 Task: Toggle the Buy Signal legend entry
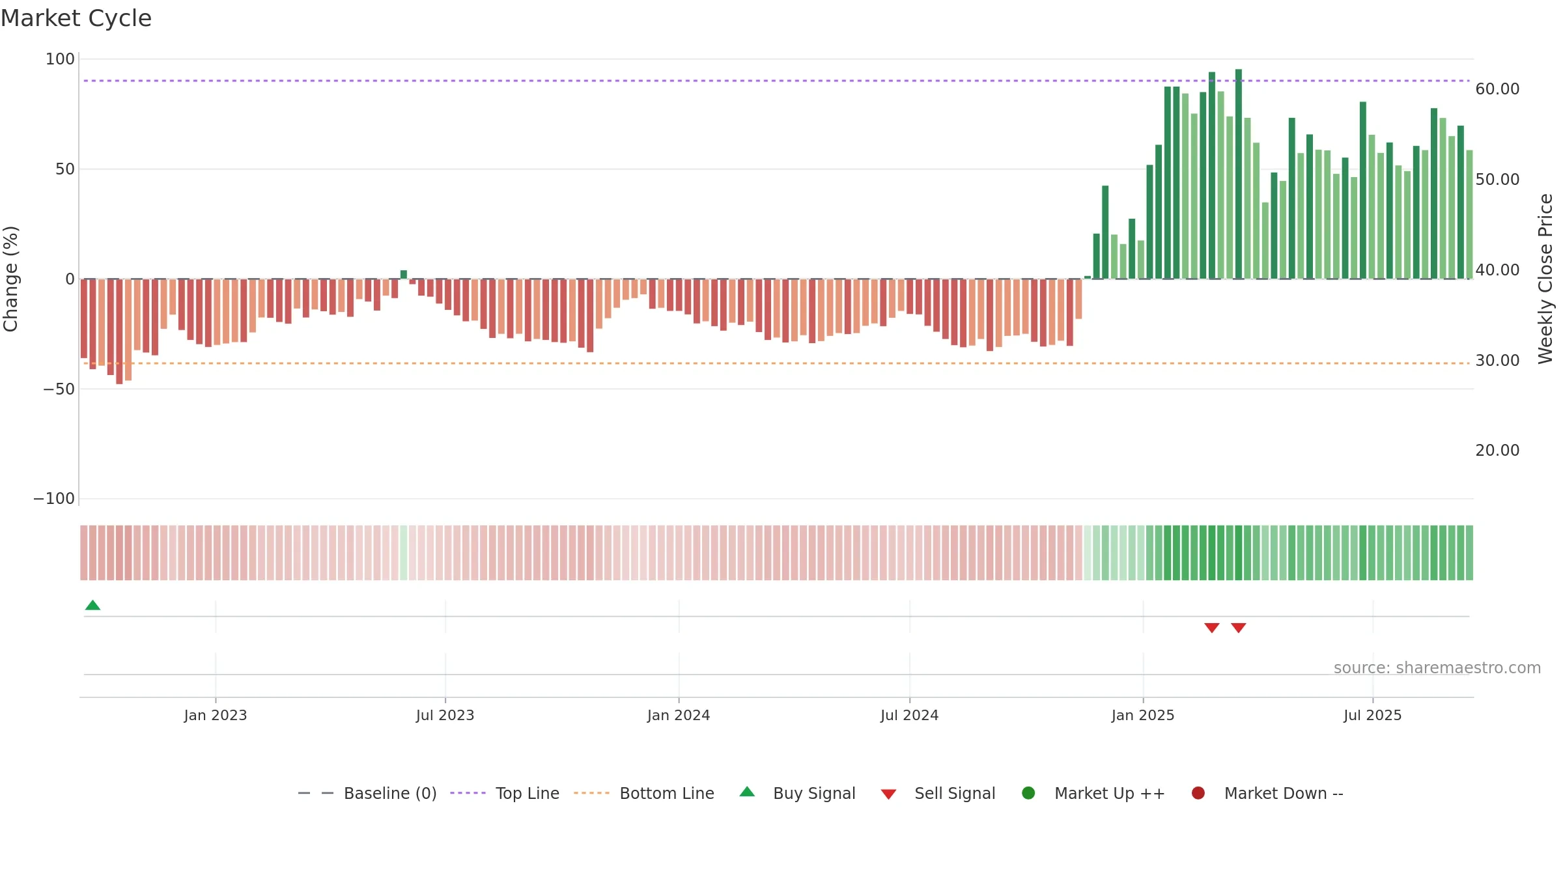pyautogui.click(x=798, y=793)
